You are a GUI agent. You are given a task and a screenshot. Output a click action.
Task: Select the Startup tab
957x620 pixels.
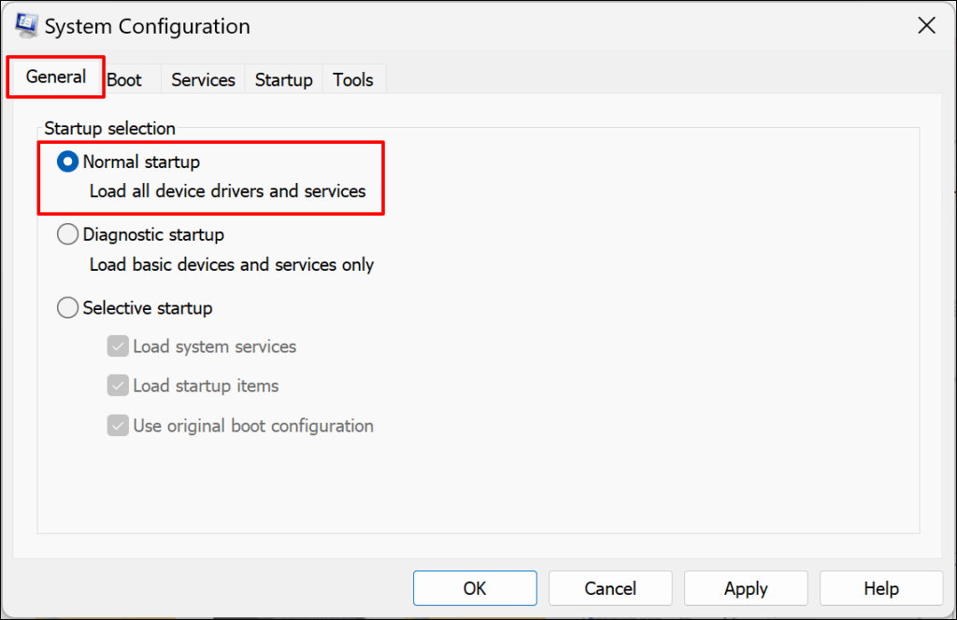coord(283,80)
